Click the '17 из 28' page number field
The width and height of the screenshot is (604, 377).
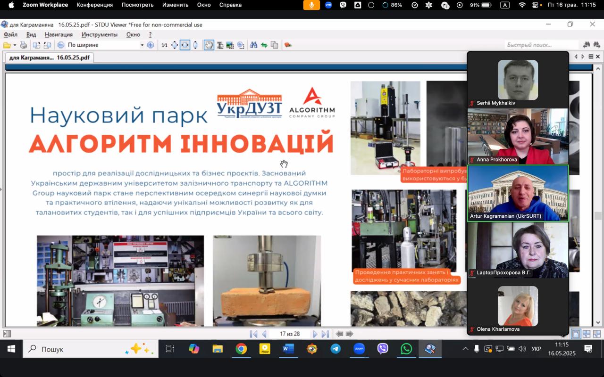(289, 334)
